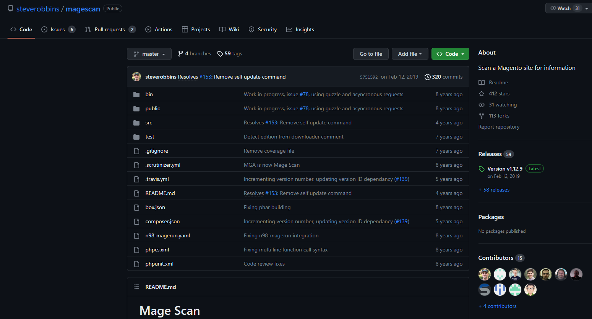Open the bin folder icon
Screen dimensions: 592x319
136,95
